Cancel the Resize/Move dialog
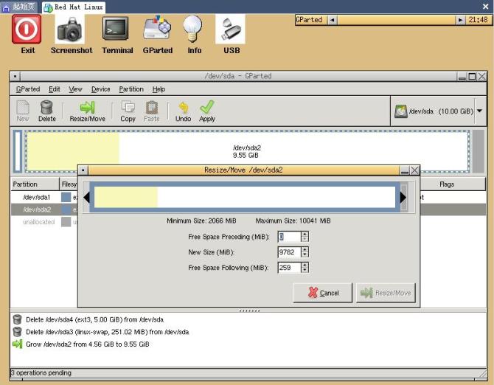 click(x=323, y=293)
